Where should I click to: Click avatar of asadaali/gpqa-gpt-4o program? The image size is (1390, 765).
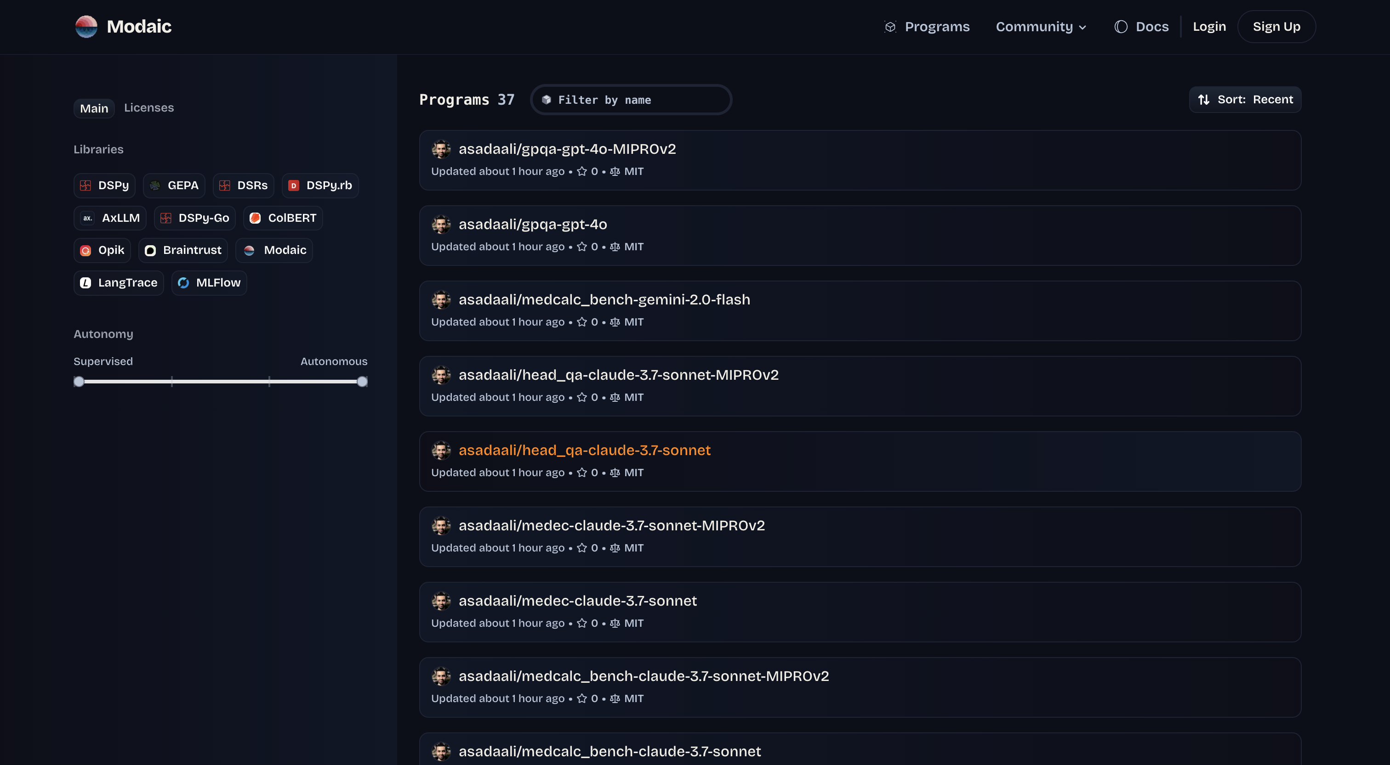(x=441, y=224)
